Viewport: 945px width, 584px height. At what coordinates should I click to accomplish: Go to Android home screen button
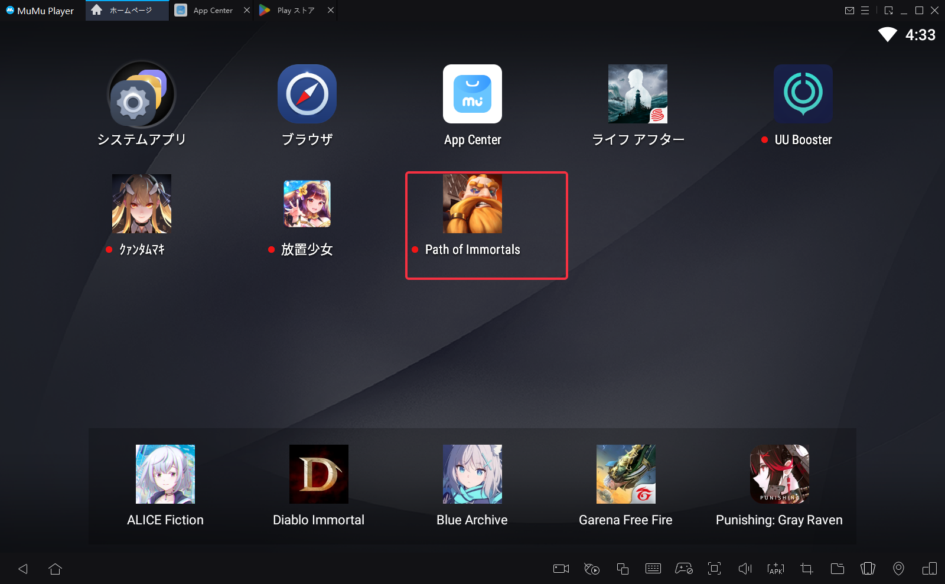(56, 569)
